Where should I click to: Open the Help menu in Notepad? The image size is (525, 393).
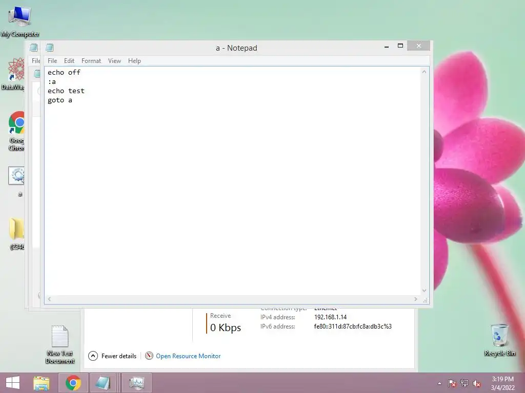(x=134, y=61)
